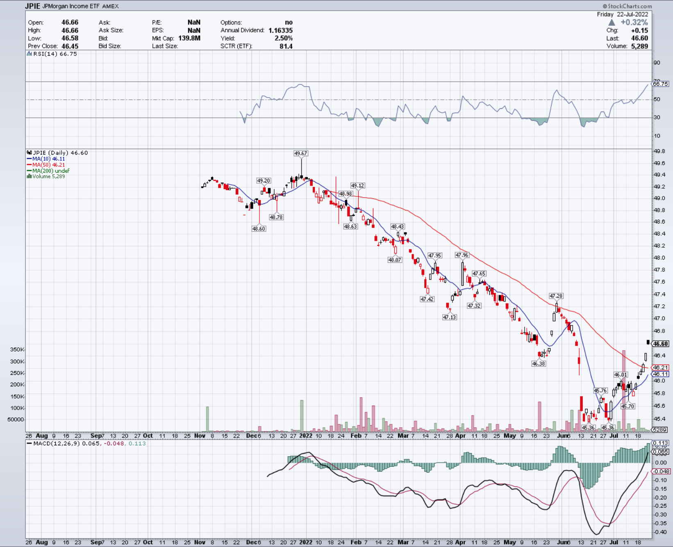
Task: Click the green up-triangle change indicator
Action: 612,23
